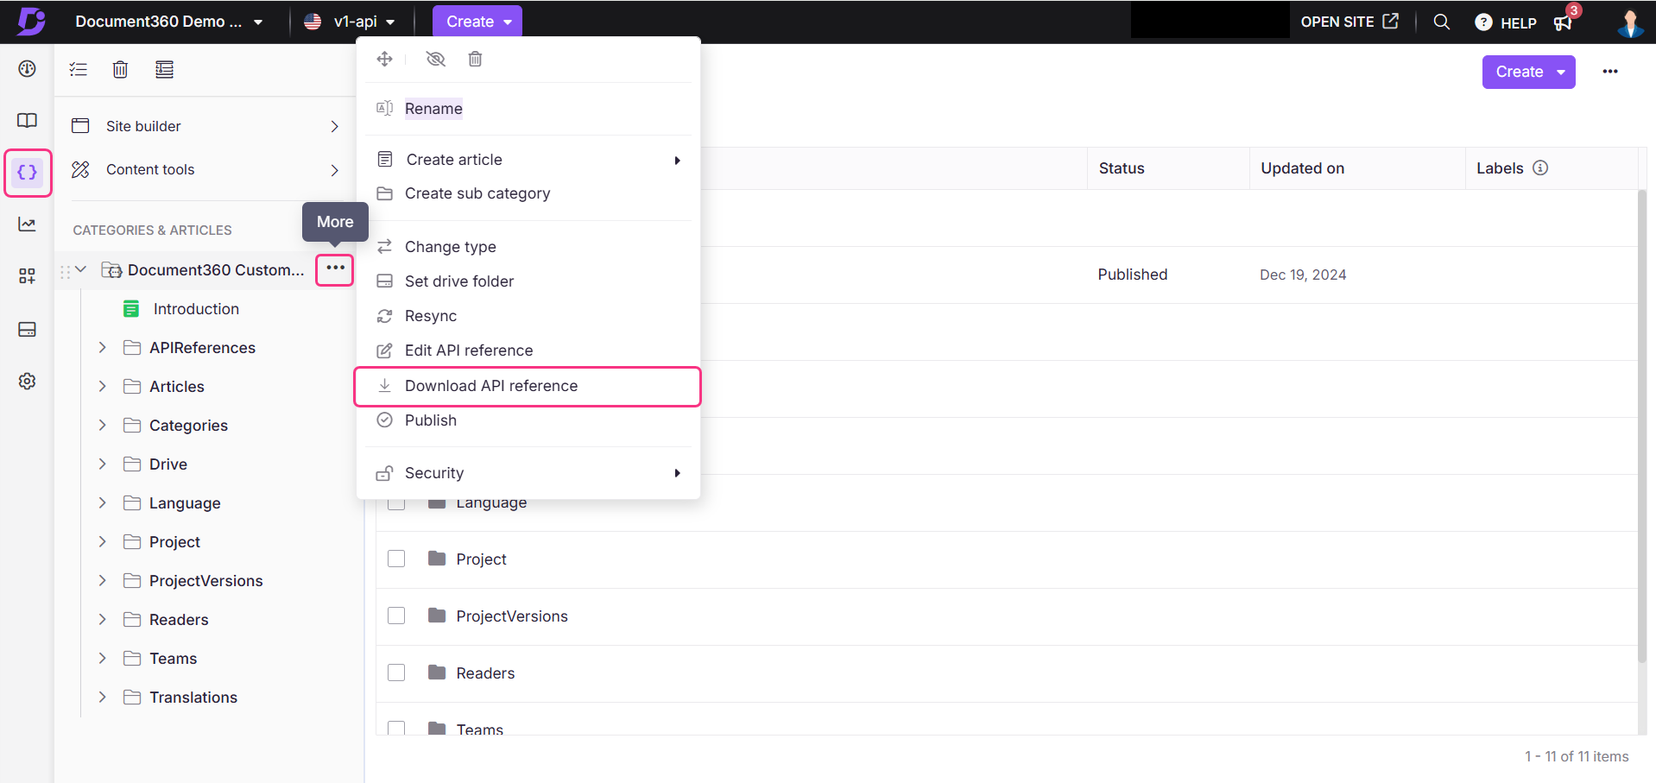Open the top-right three-dot options menu
The width and height of the screenshot is (1656, 783).
pyautogui.click(x=1610, y=72)
